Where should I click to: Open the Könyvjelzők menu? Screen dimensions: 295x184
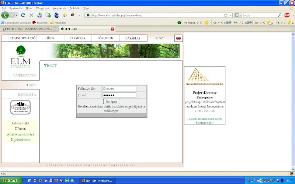[x=59, y=8]
